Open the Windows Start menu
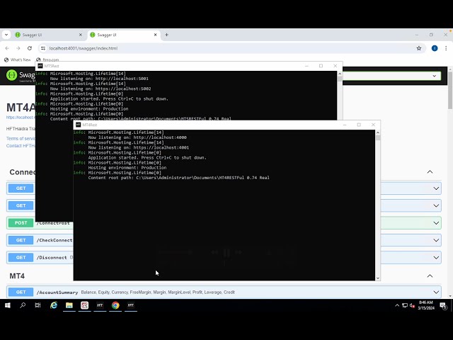453x340 pixels. (8, 305)
